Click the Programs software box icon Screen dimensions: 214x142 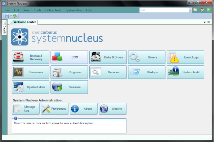(x=57, y=72)
